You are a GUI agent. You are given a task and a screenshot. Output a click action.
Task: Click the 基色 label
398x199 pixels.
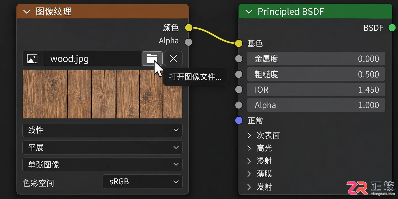[255, 43]
